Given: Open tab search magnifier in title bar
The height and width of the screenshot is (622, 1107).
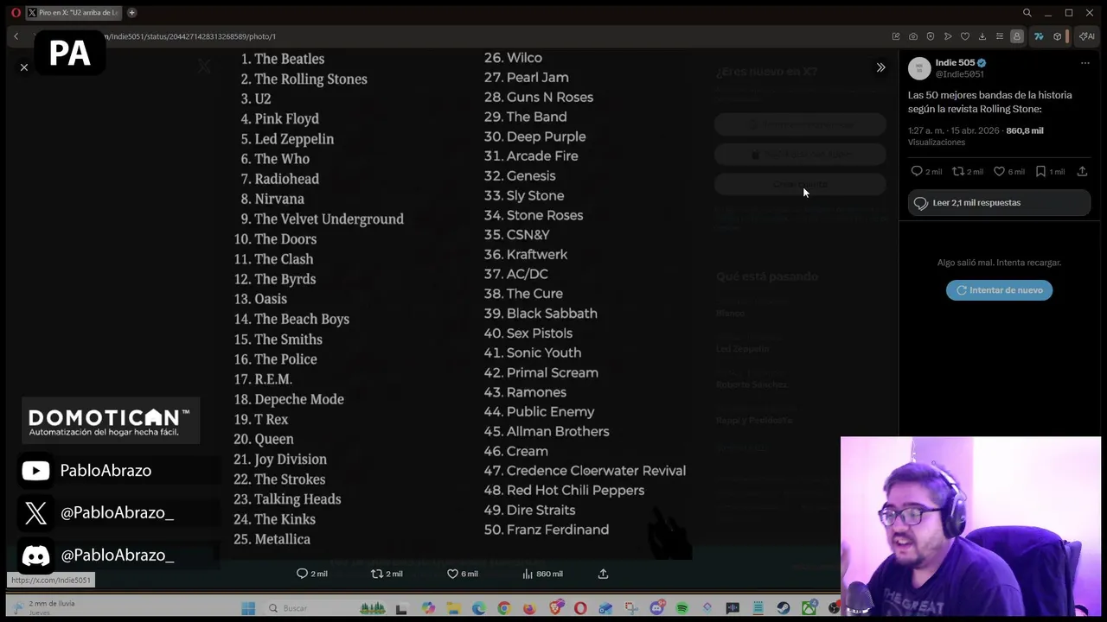Looking at the screenshot, I should (x=1027, y=13).
